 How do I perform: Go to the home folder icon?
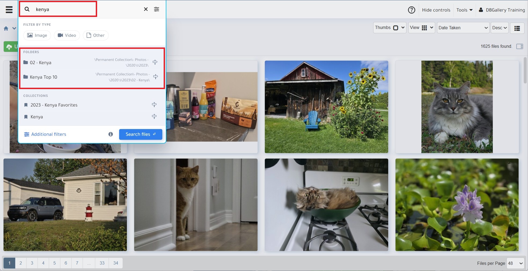(x=6, y=28)
